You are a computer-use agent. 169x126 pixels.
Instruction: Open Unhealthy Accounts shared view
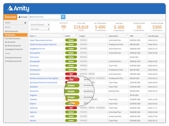(x=13, y=61)
